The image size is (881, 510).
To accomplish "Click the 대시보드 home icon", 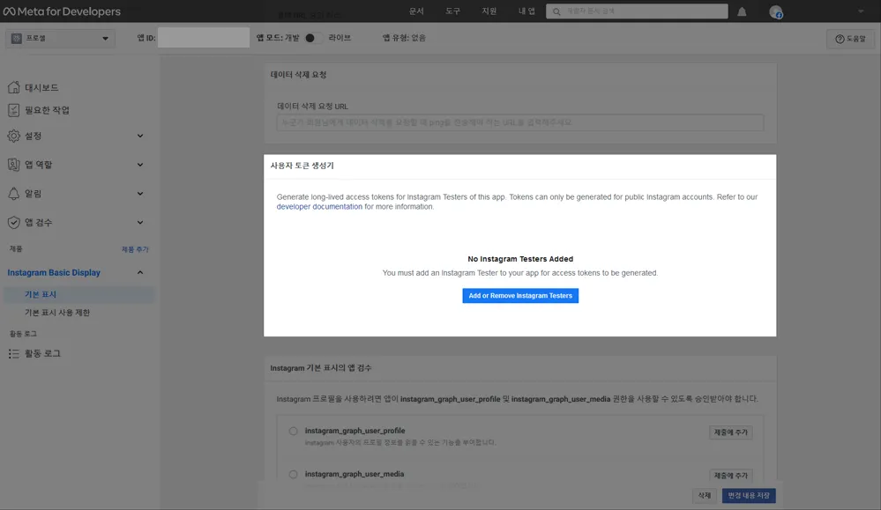I will point(13,87).
